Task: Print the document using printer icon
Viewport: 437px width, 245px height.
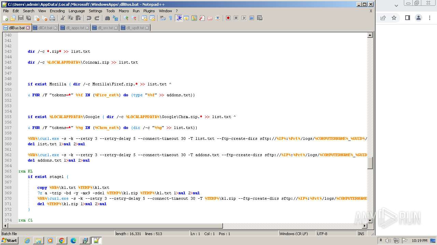Action: pos(52,18)
